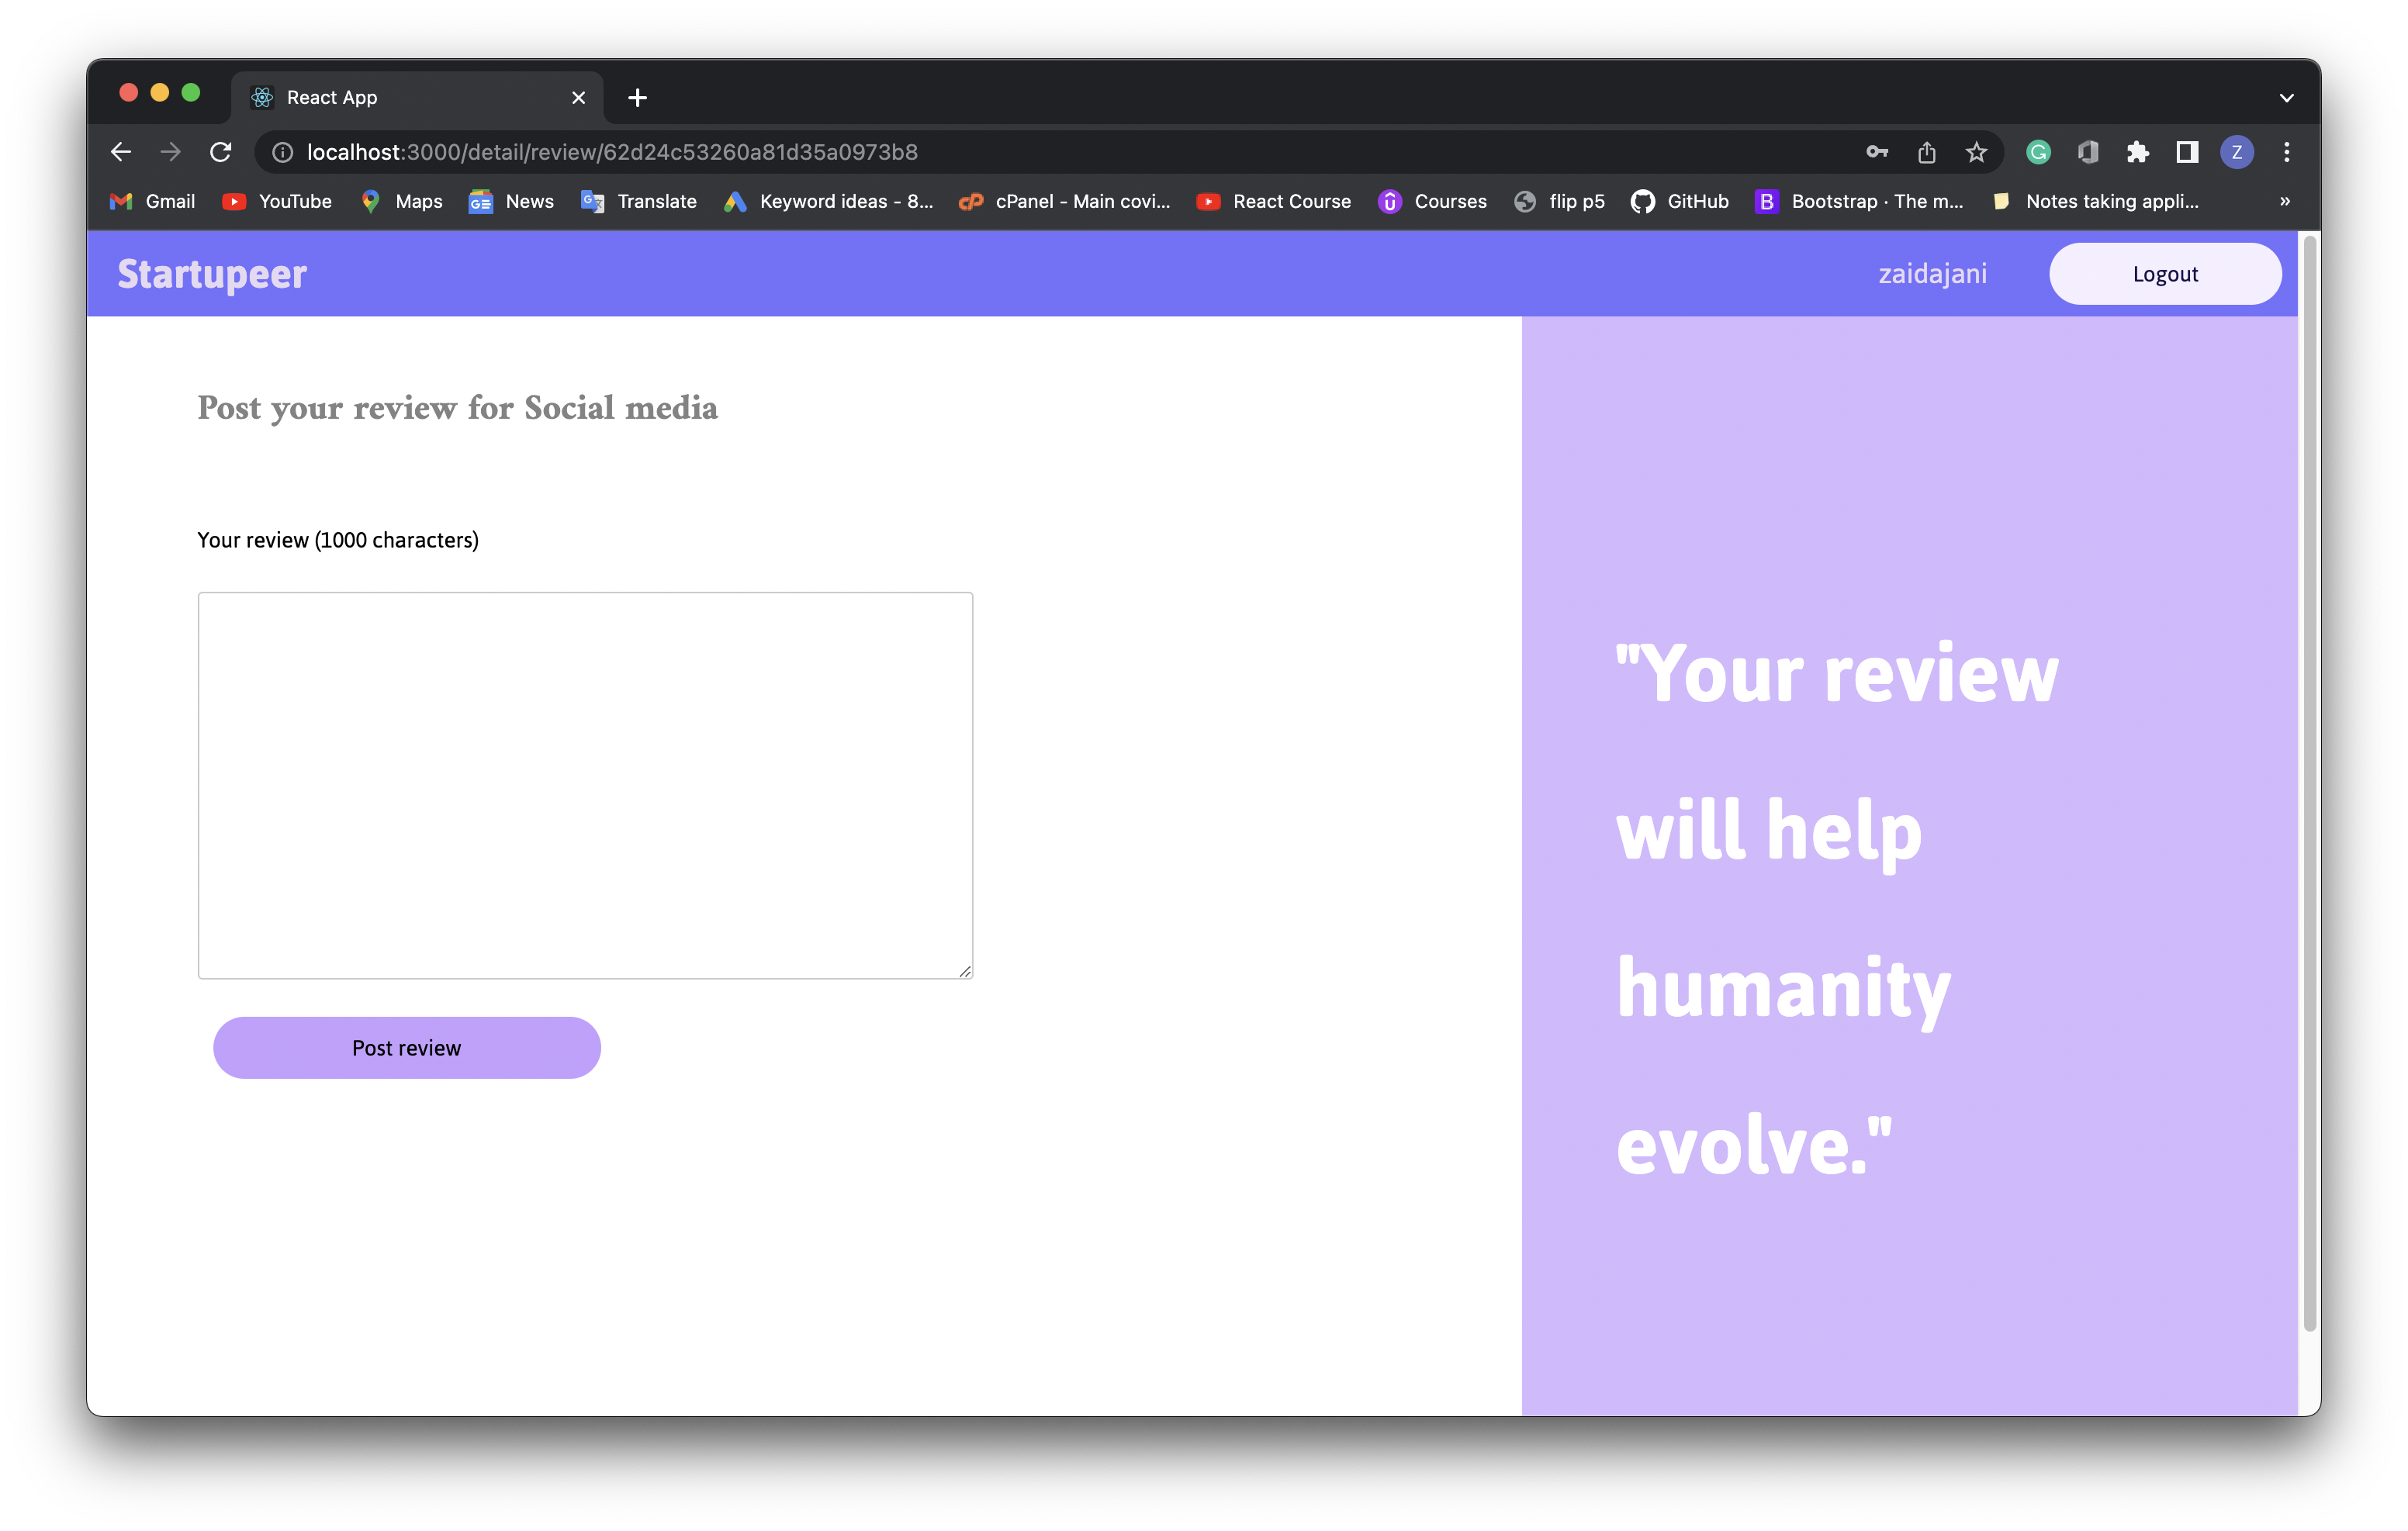Click the saved passwords key icon
The height and width of the screenshot is (1531, 2408).
[x=1876, y=152]
